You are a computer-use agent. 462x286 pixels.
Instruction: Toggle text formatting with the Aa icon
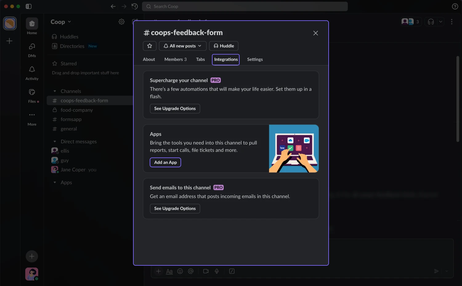(x=169, y=271)
